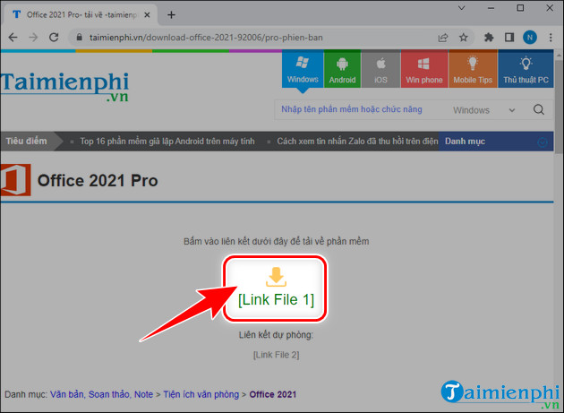Download via Link File 1

[x=276, y=299]
